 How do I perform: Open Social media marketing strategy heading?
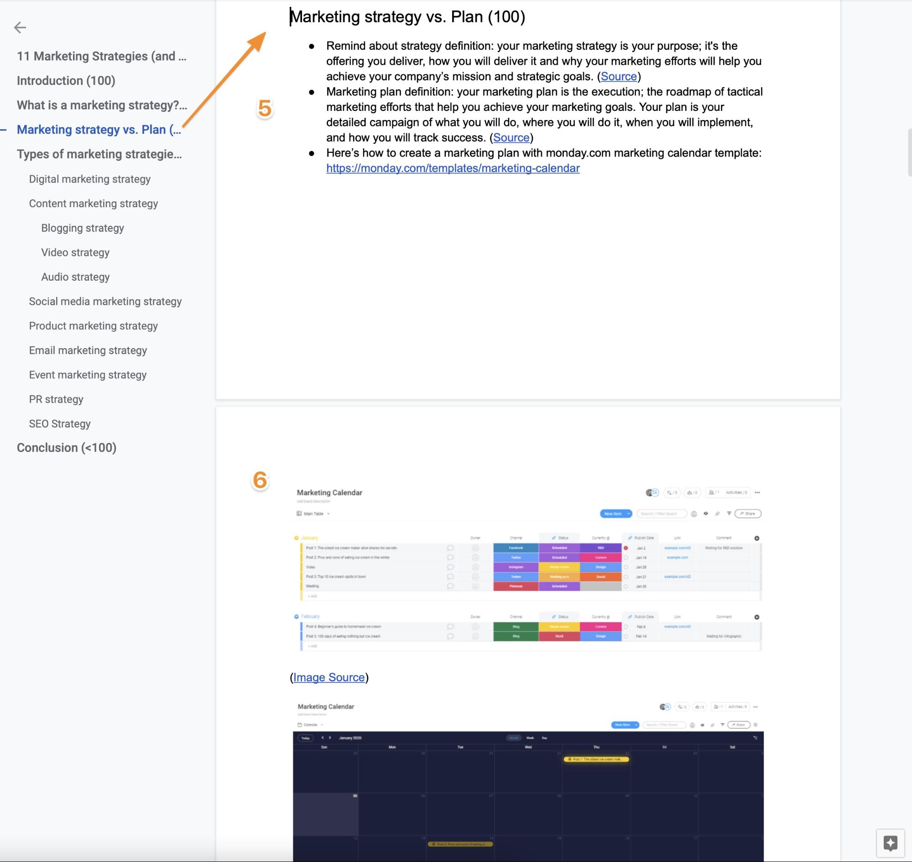(x=105, y=301)
